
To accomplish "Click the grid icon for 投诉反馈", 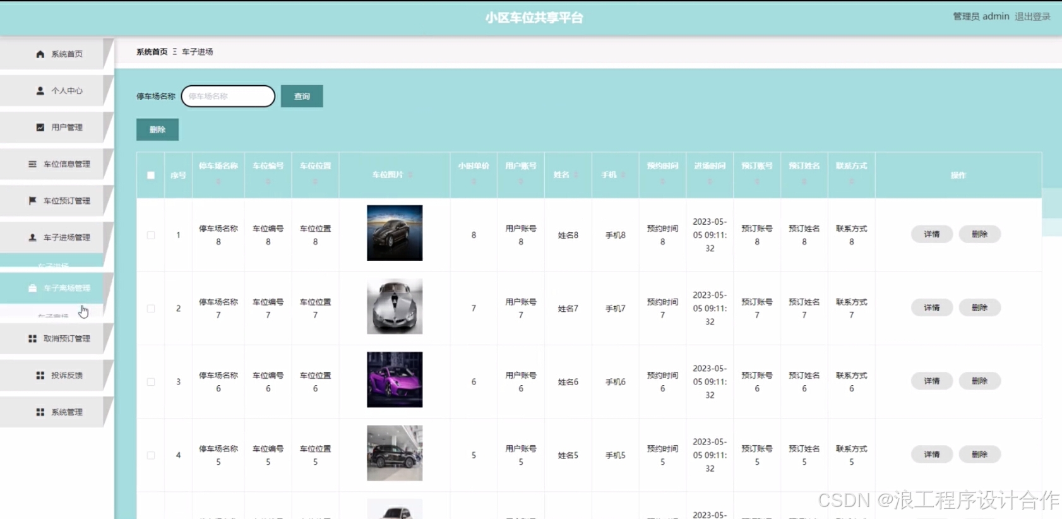I will click(40, 375).
